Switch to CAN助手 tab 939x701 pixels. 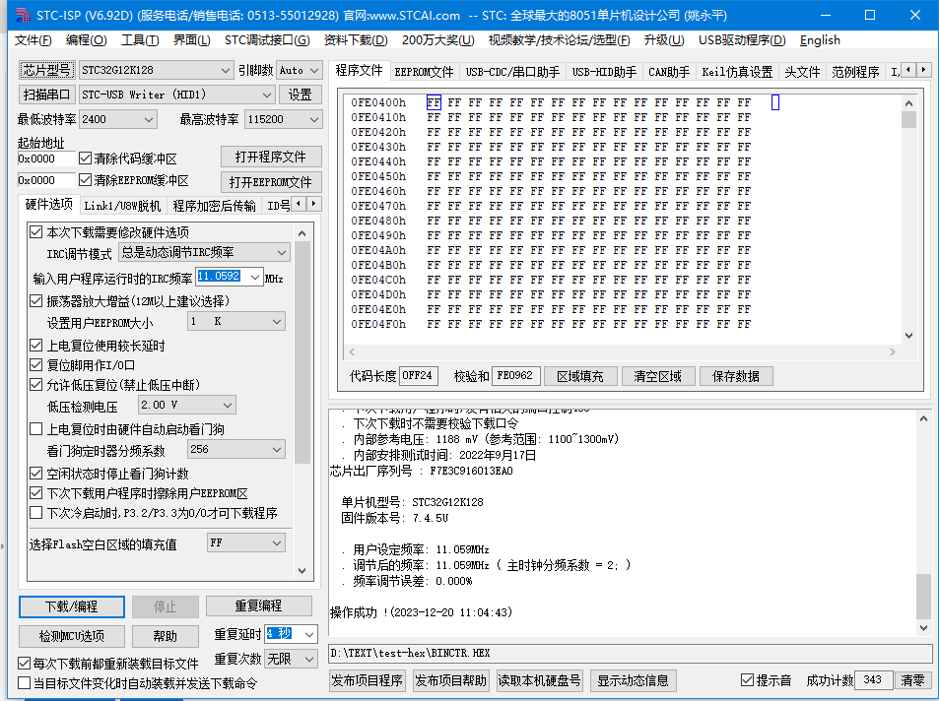pyautogui.click(x=668, y=72)
